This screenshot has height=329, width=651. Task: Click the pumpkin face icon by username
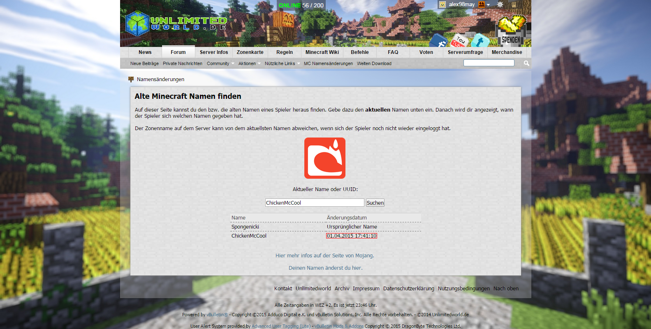[482, 5]
